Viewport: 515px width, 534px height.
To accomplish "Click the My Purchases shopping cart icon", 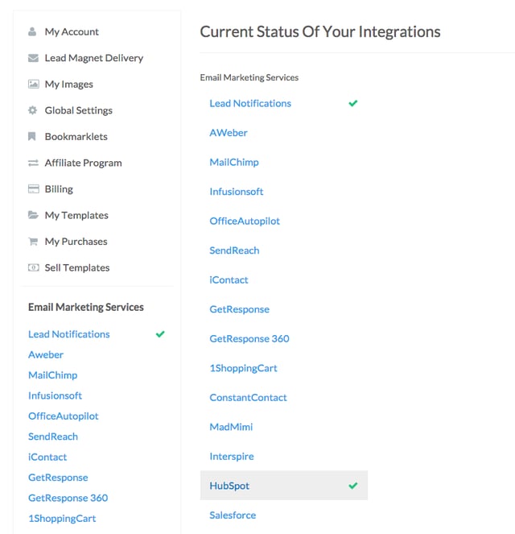I will coord(33,242).
